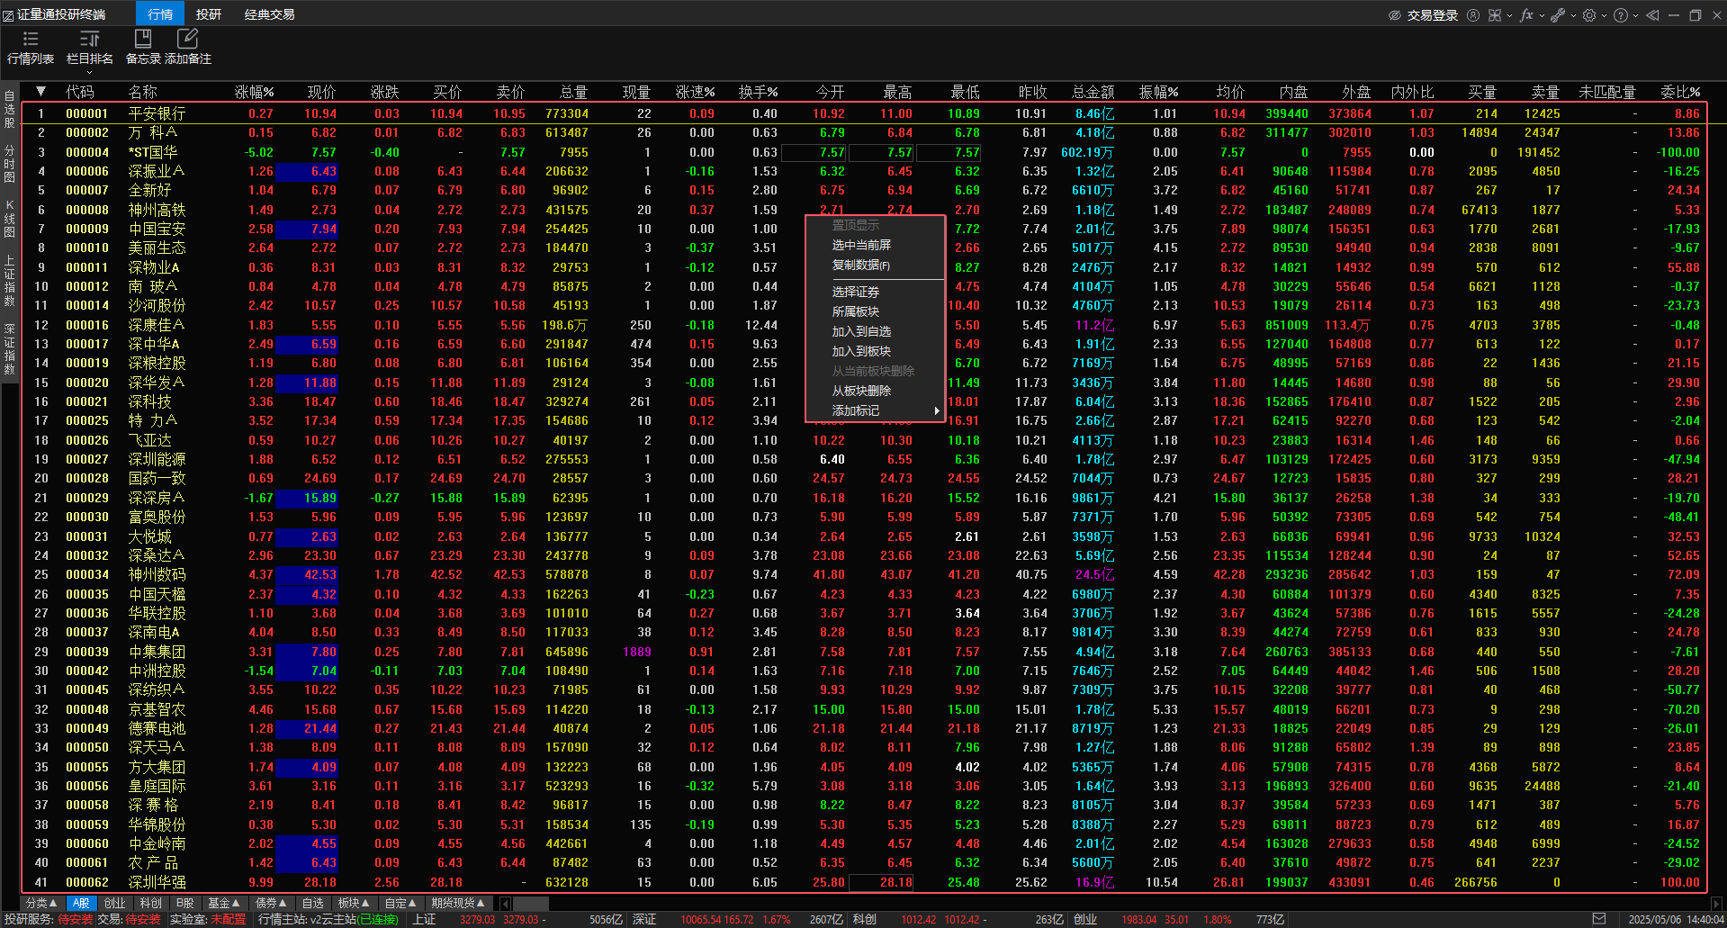Open the gear settings icon
The height and width of the screenshot is (928, 1727).
click(x=1589, y=15)
